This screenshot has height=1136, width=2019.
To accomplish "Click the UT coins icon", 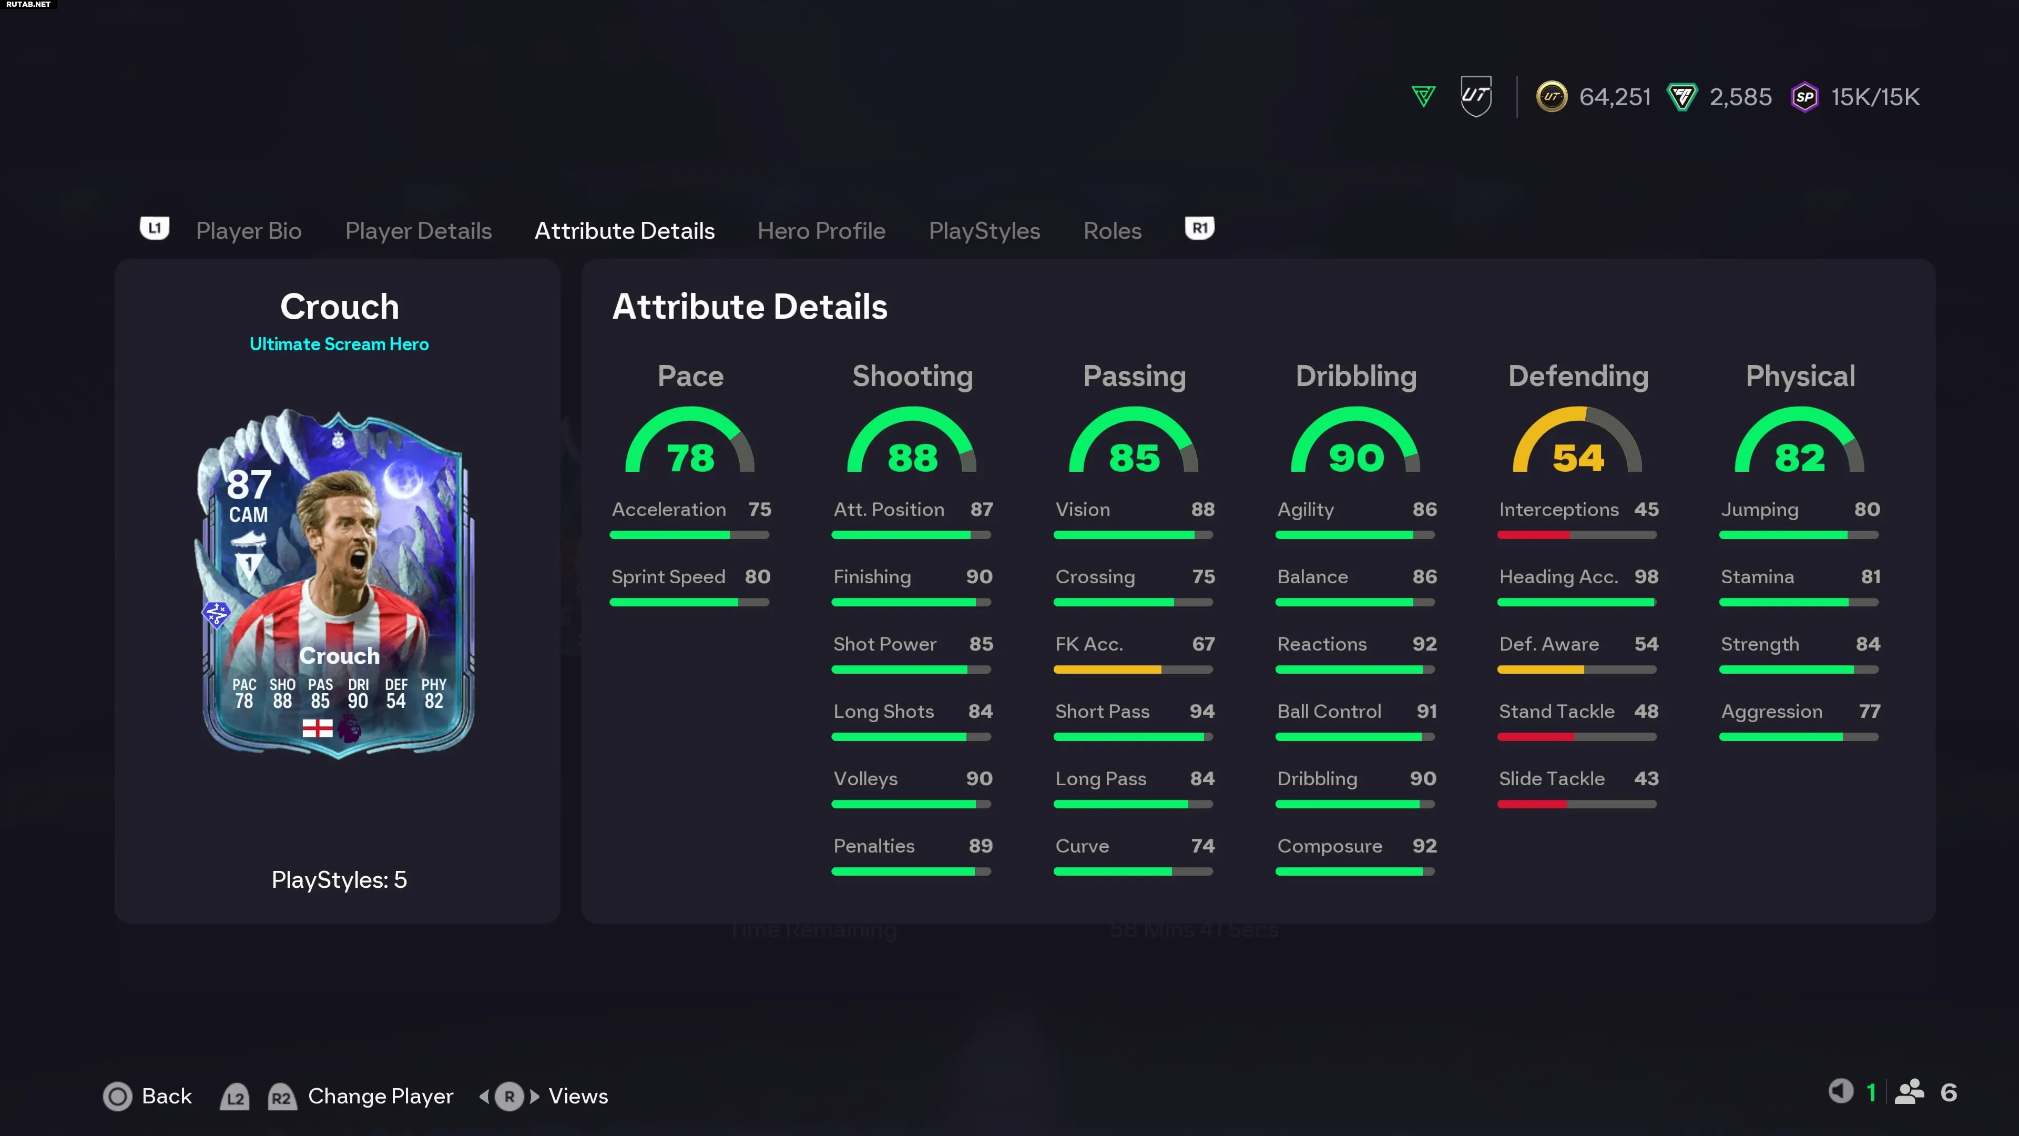I will coord(1551,97).
